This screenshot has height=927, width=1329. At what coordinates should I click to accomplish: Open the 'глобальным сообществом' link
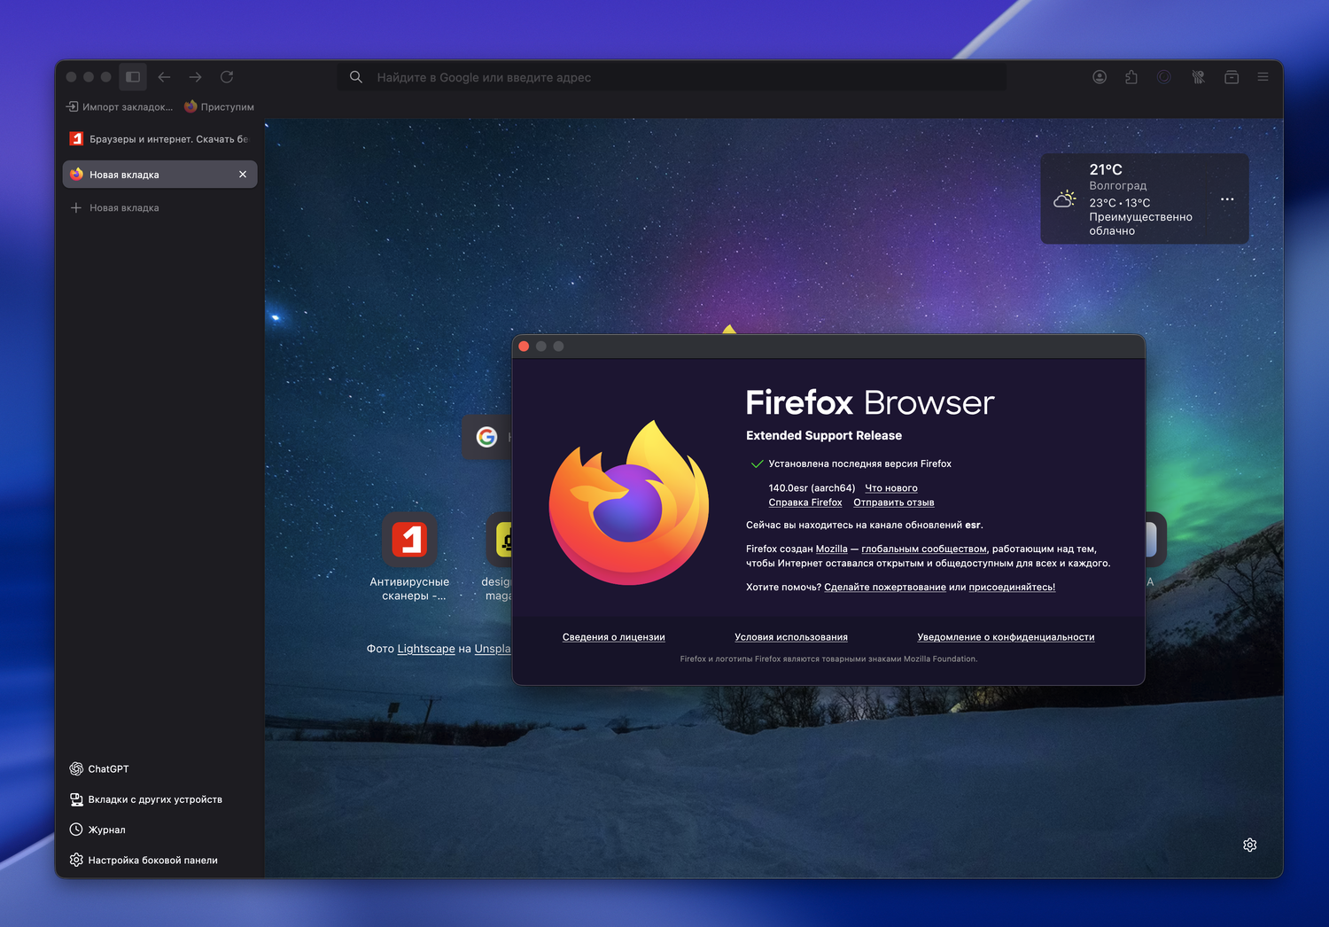[x=924, y=549]
